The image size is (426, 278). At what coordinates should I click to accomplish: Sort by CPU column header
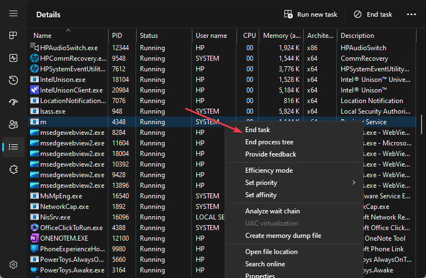[x=248, y=36]
